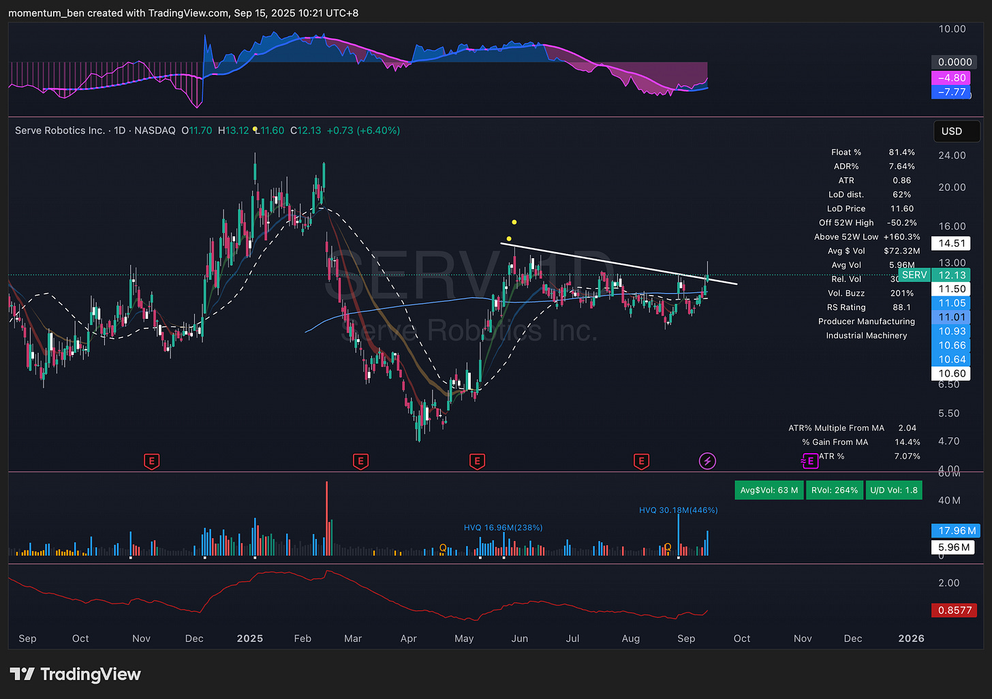Click the +0.73 (+6.40%) change value

(x=363, y=130)
